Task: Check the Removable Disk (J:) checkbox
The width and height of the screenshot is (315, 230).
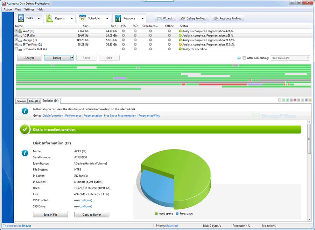Action: (x=16, y=49)
